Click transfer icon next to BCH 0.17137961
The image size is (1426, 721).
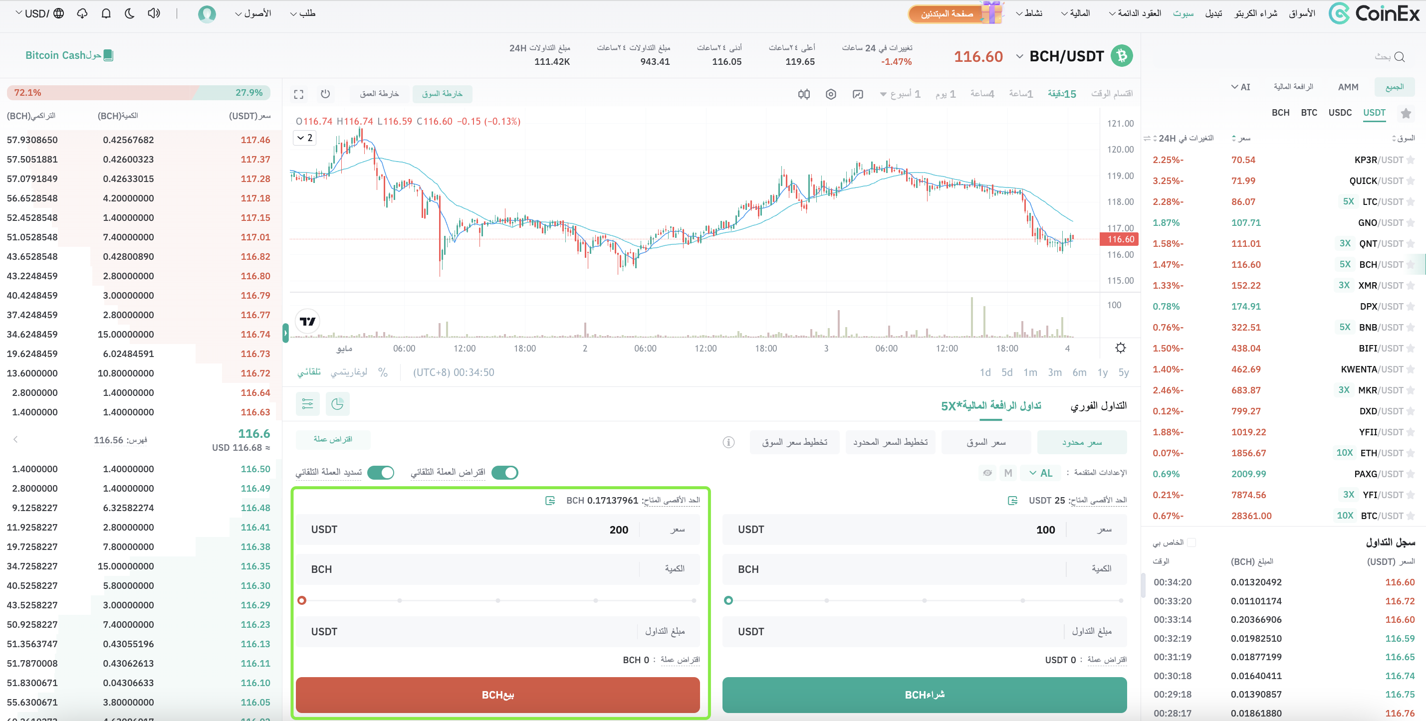550,500
